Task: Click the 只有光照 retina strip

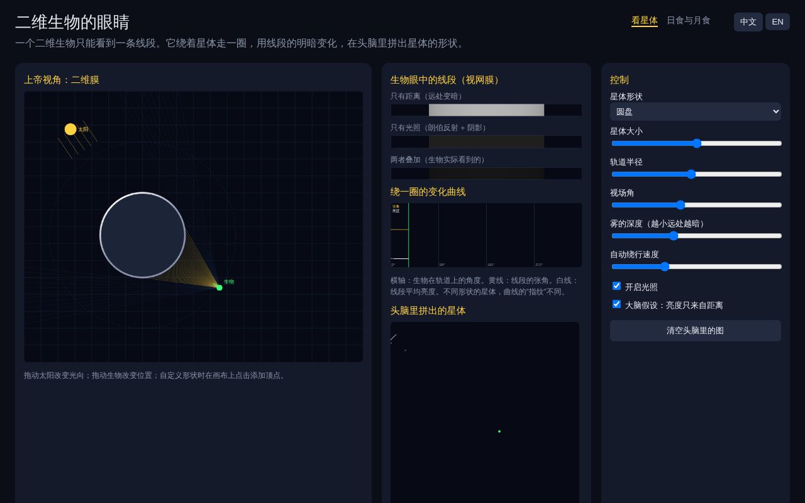Action: tap(486, 141)
